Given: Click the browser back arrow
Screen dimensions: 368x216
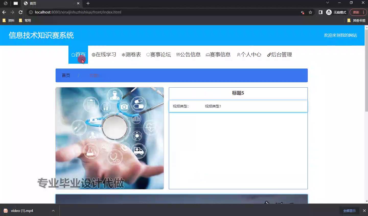Looking at the screenshot, I should [4, 12].
